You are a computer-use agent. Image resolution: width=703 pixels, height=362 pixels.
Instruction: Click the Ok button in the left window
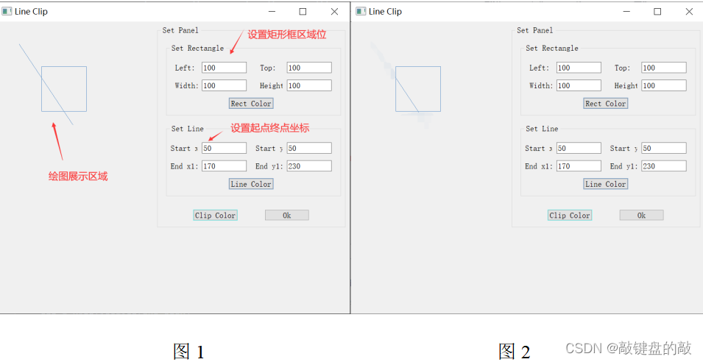tap(287, 216)
